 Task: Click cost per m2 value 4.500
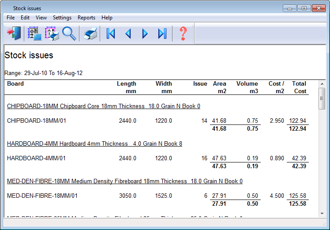[277, 196]
